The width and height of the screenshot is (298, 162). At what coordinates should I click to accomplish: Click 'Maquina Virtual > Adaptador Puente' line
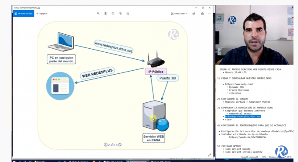(248, 102)
